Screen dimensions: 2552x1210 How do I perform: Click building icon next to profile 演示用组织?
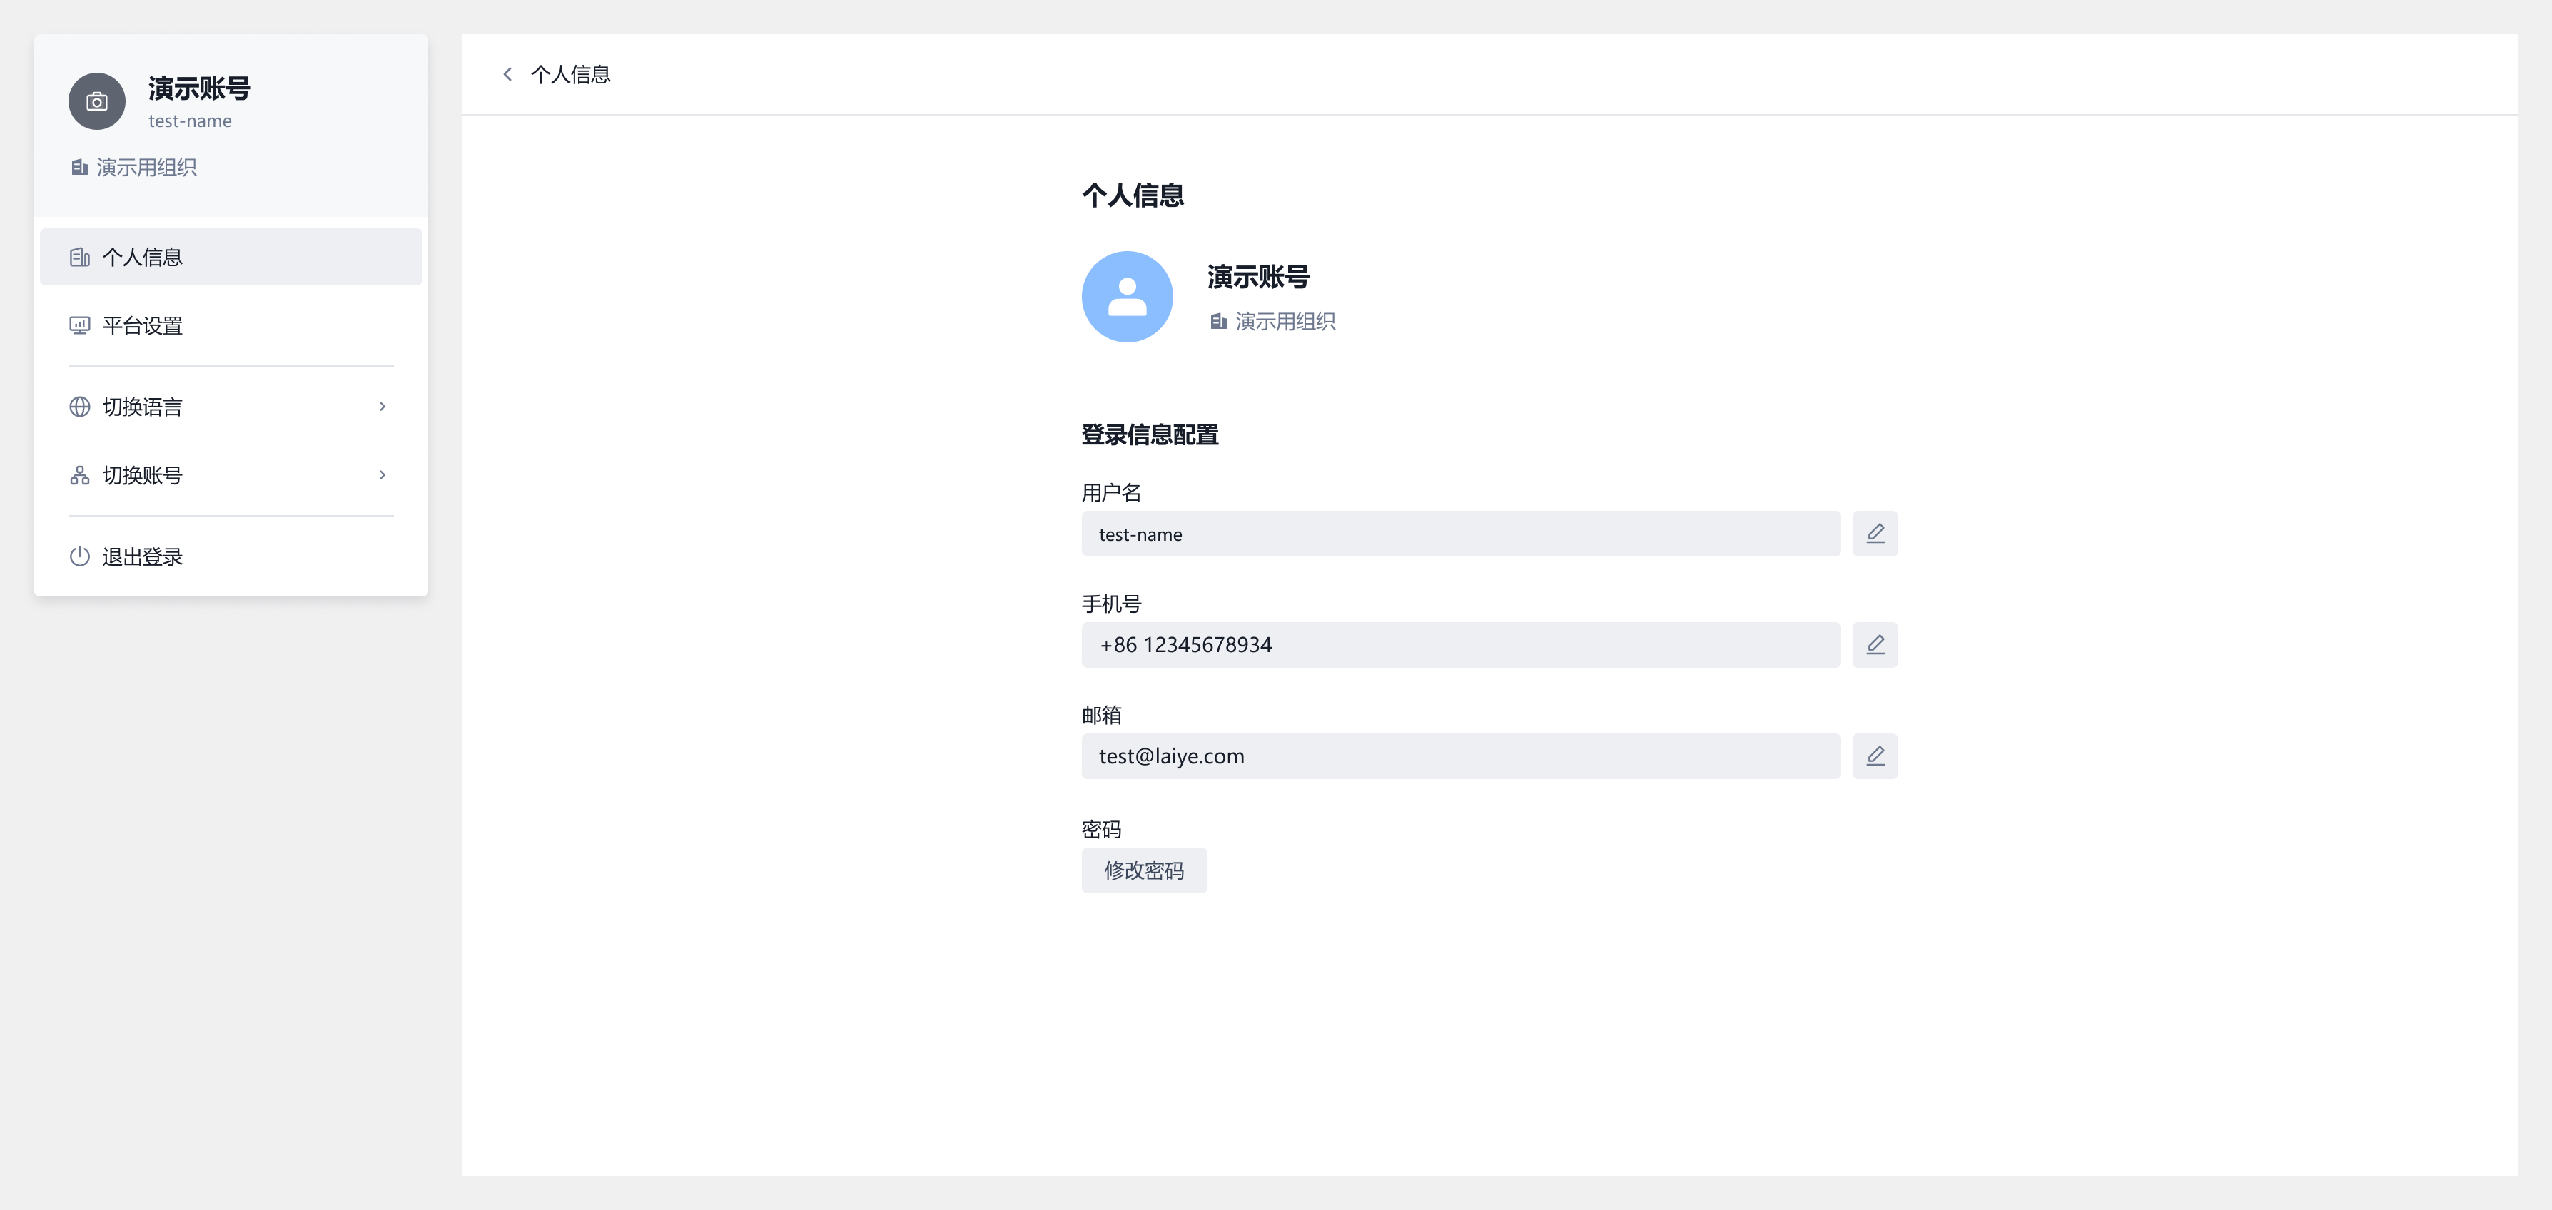point(1217,322)
